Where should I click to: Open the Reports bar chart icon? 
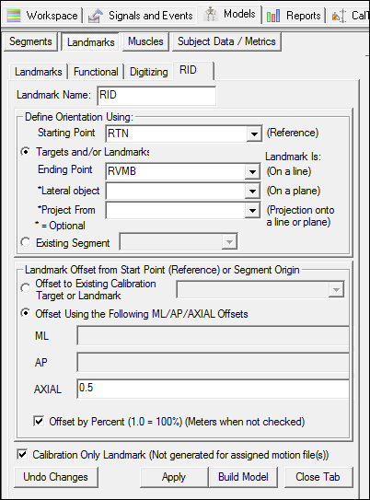(273, 16)
